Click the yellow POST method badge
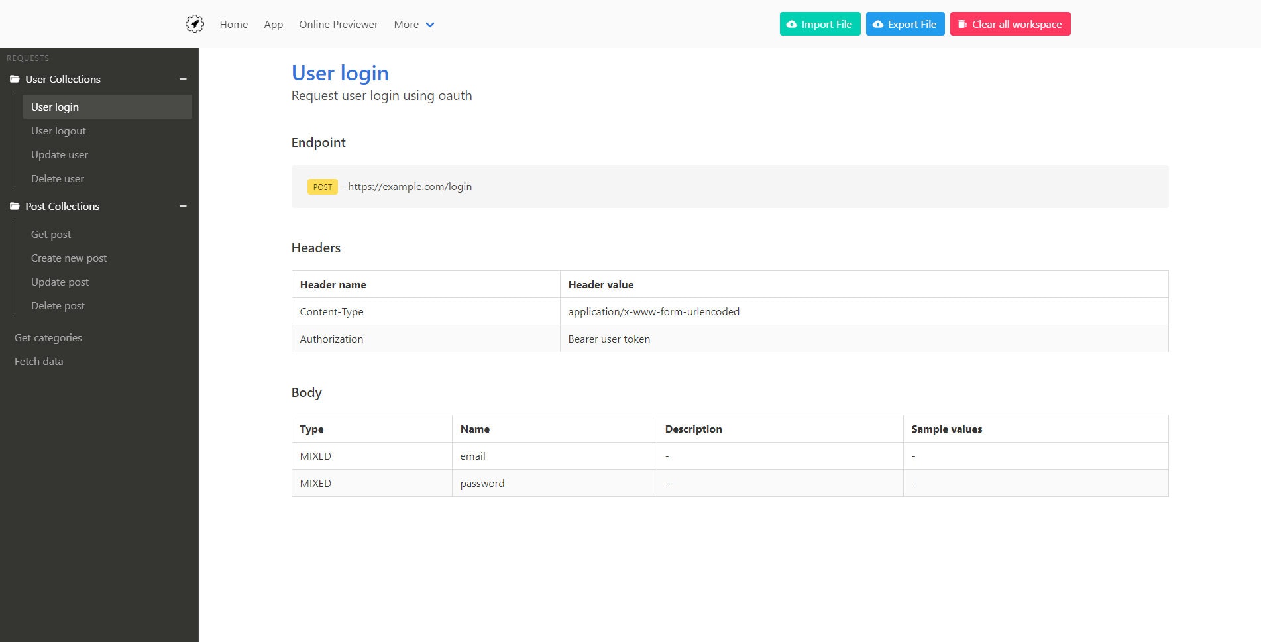Image resolution: width=1261 pixels, height=642 pixels. point(322,187)
